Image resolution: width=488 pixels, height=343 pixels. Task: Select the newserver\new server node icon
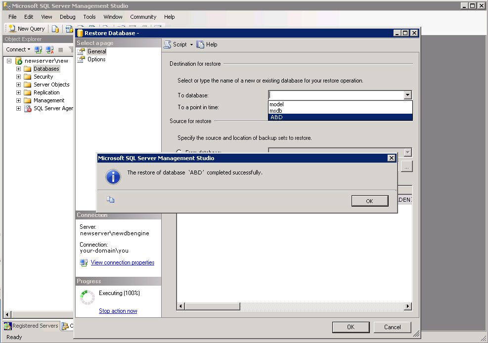[19, 61]
